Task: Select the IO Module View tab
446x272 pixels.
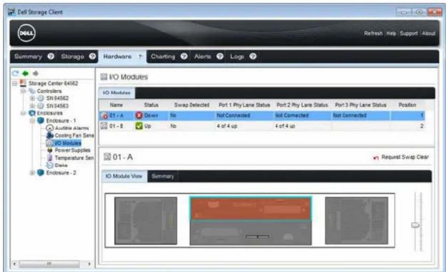Action: tap(124, 177)
